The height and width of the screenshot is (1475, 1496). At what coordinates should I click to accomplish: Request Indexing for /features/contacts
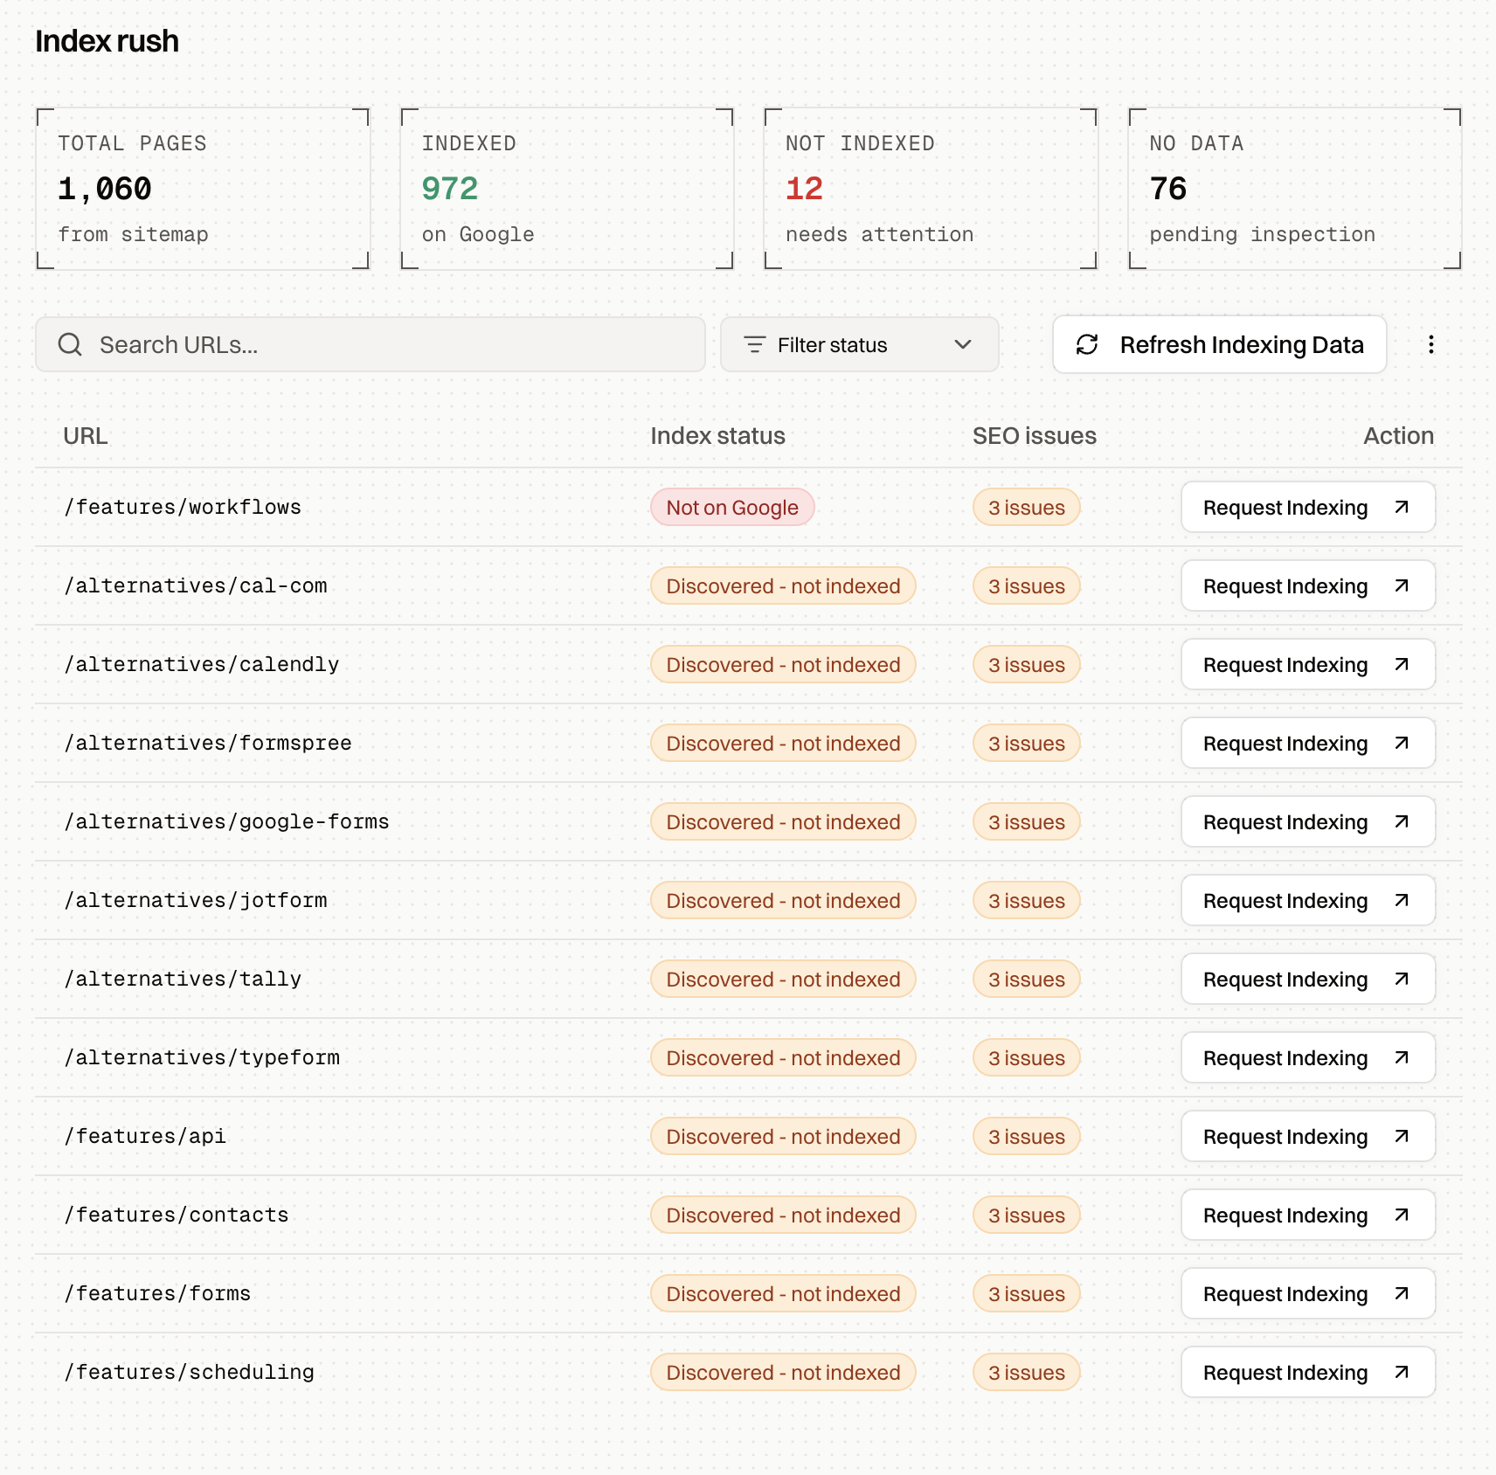pos(1308,1215)
